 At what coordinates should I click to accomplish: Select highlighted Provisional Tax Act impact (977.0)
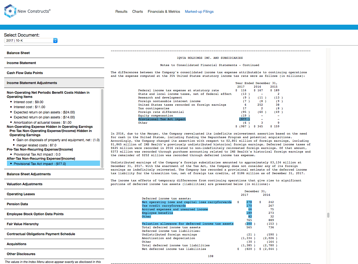pos(53,164)
